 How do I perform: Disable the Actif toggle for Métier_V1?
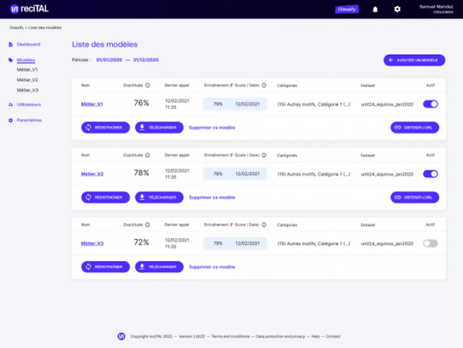[431, 104]
